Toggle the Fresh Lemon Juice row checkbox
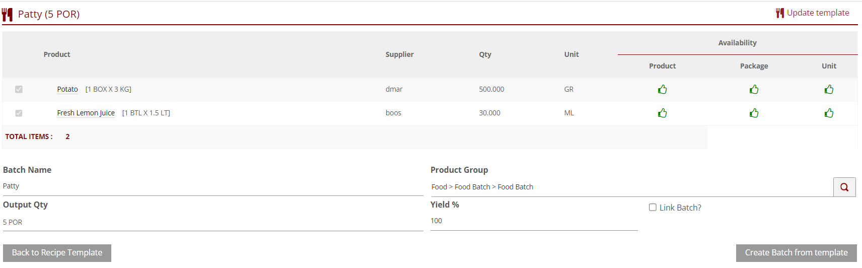The height and width of the screenshot is (268, 862). 19,113
